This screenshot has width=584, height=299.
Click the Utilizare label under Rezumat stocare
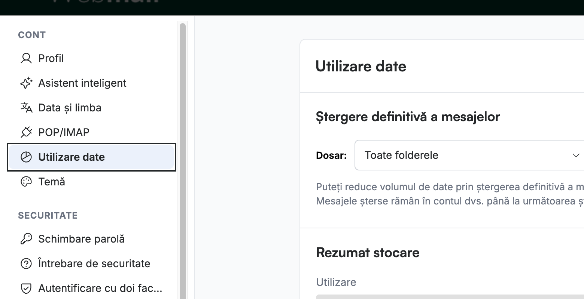coord(336,282)
